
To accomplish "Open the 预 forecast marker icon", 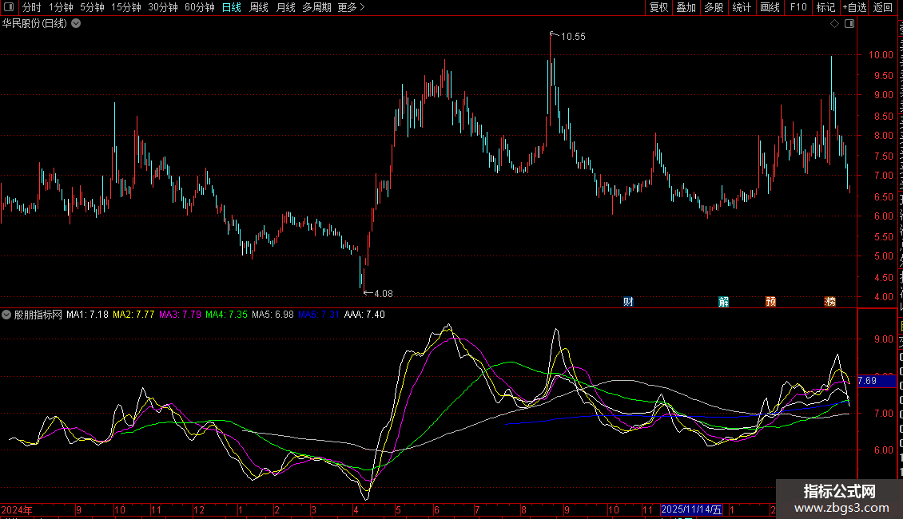I will (770, 302).
